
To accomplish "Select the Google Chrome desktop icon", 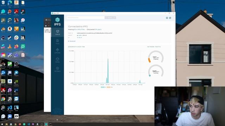I will 3,100.
